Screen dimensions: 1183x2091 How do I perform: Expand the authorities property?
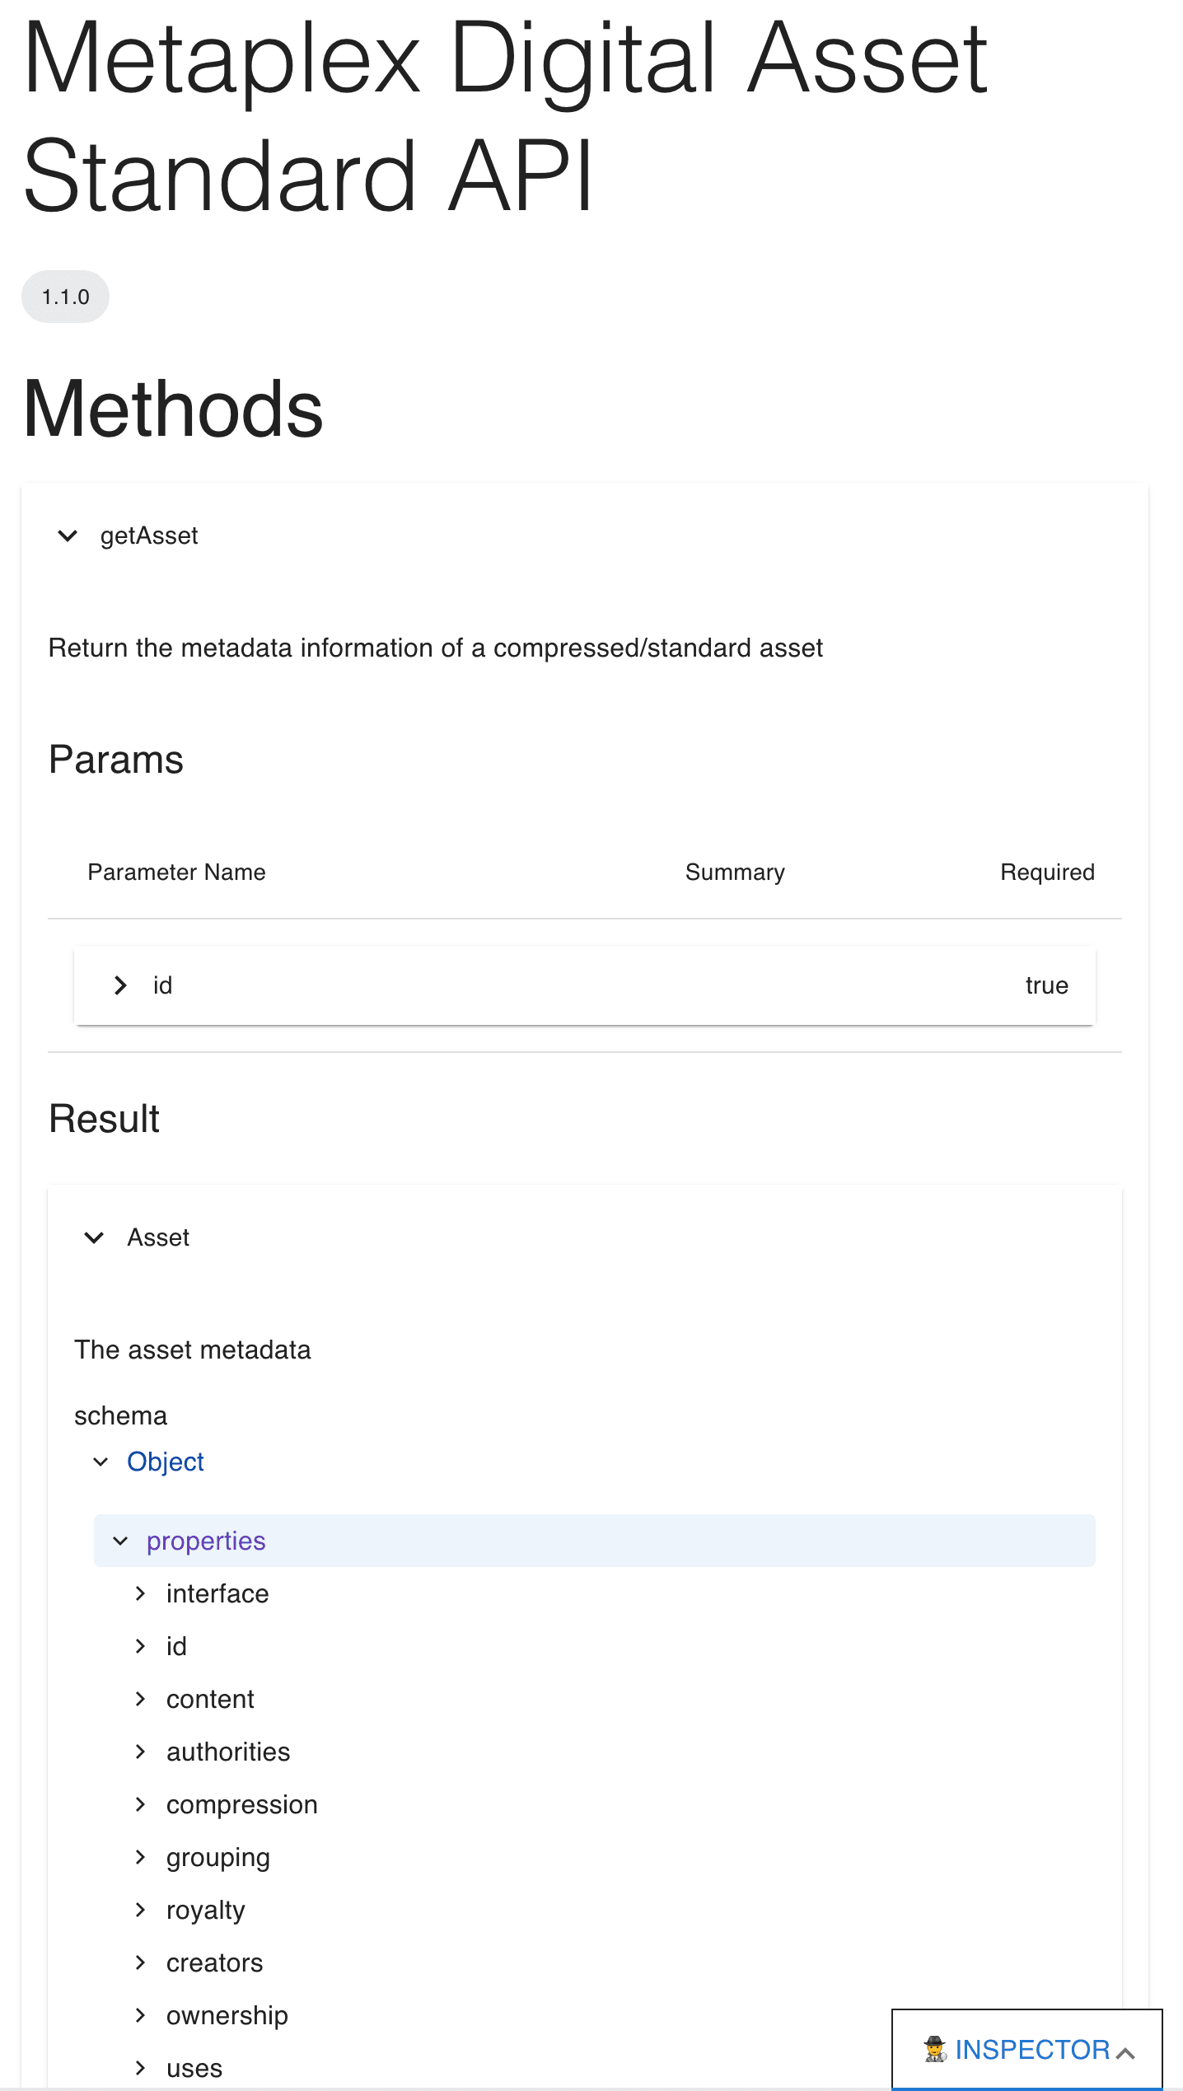point(141,1752)
